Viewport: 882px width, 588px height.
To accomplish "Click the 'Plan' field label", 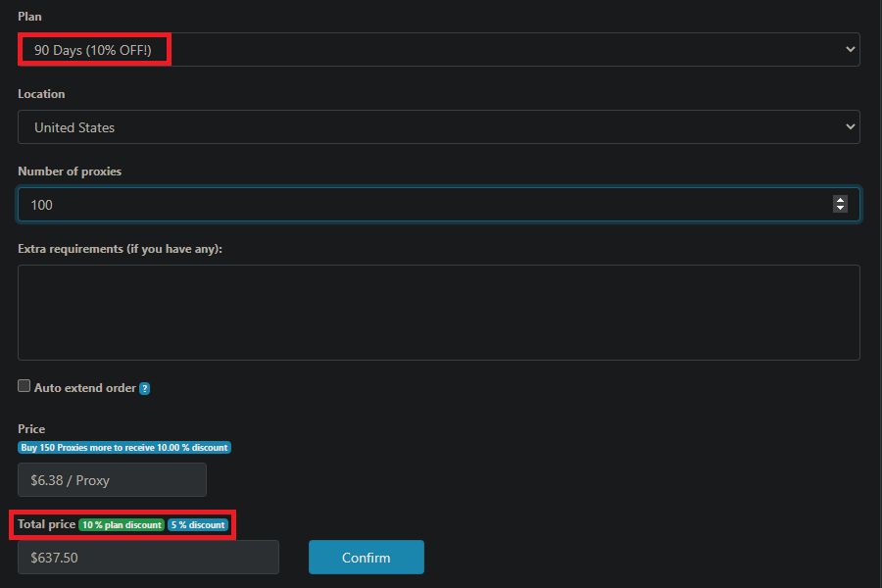I will (29, 17).
